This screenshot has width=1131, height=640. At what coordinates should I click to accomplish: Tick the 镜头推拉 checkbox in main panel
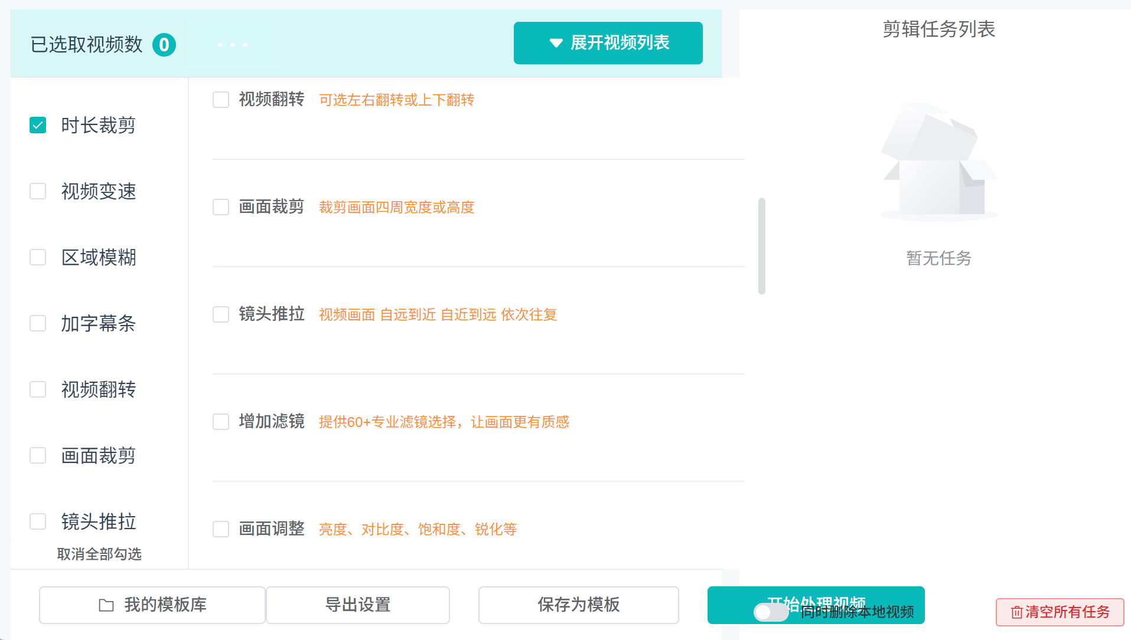click(221, 314)
